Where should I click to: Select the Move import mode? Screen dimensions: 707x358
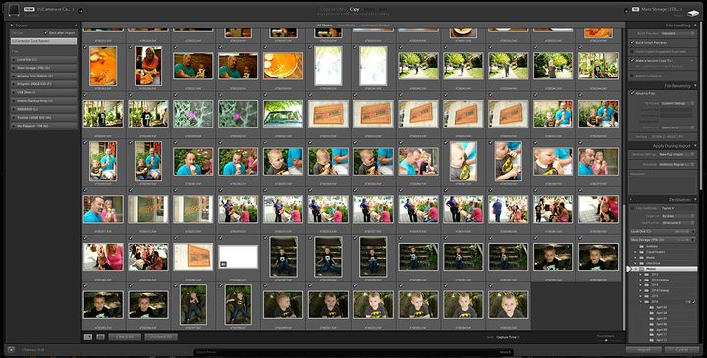(x=369, y=9)
